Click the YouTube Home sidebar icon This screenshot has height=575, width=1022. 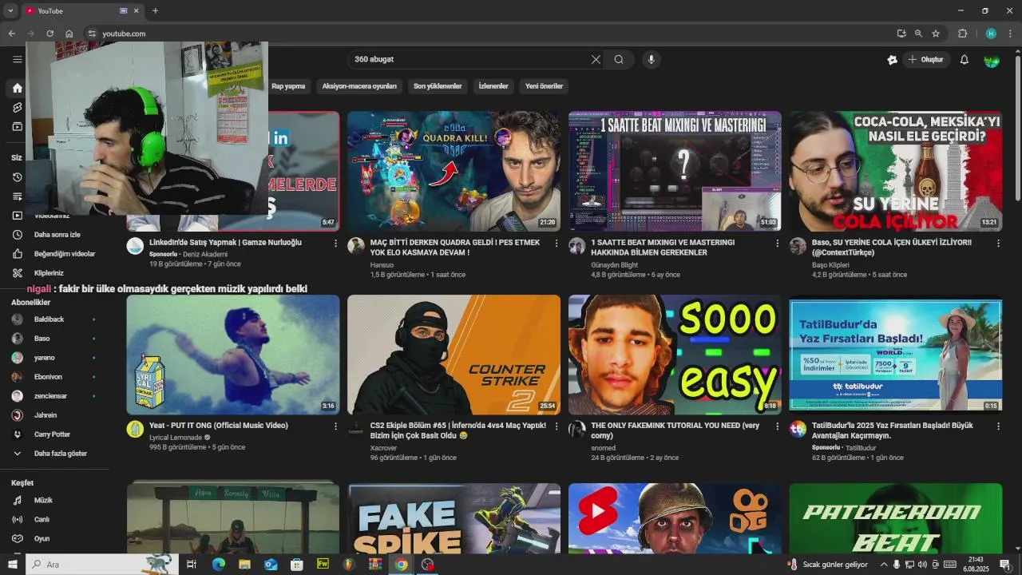(17, 88)
